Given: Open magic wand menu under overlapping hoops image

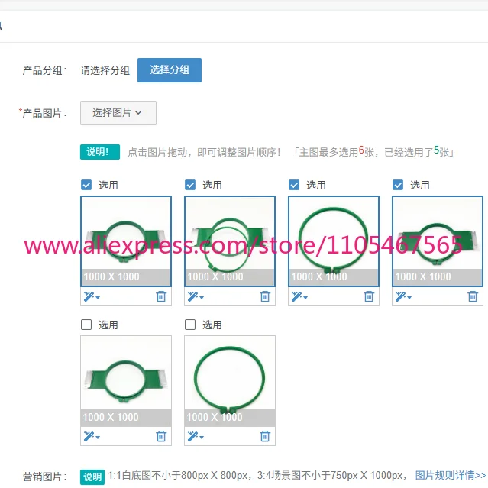Looking at the screenshot, I should (196, 296).
